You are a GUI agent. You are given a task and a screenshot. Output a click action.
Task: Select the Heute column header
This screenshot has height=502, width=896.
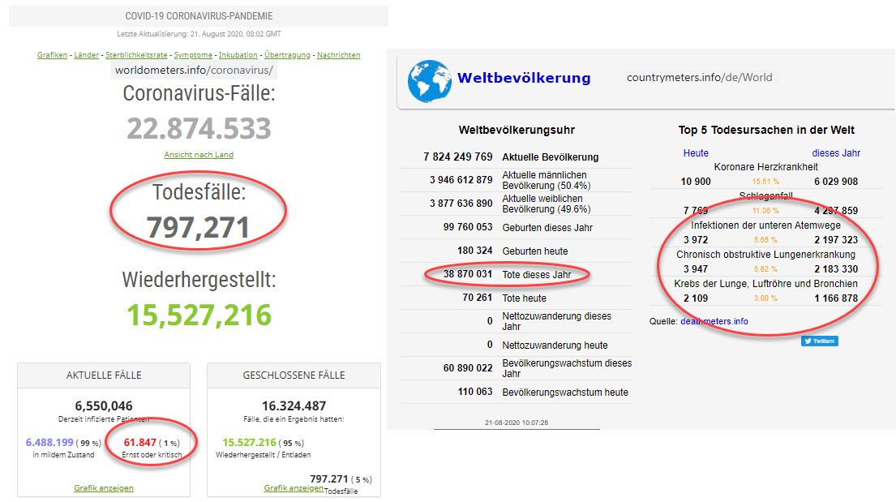(696, 153)
